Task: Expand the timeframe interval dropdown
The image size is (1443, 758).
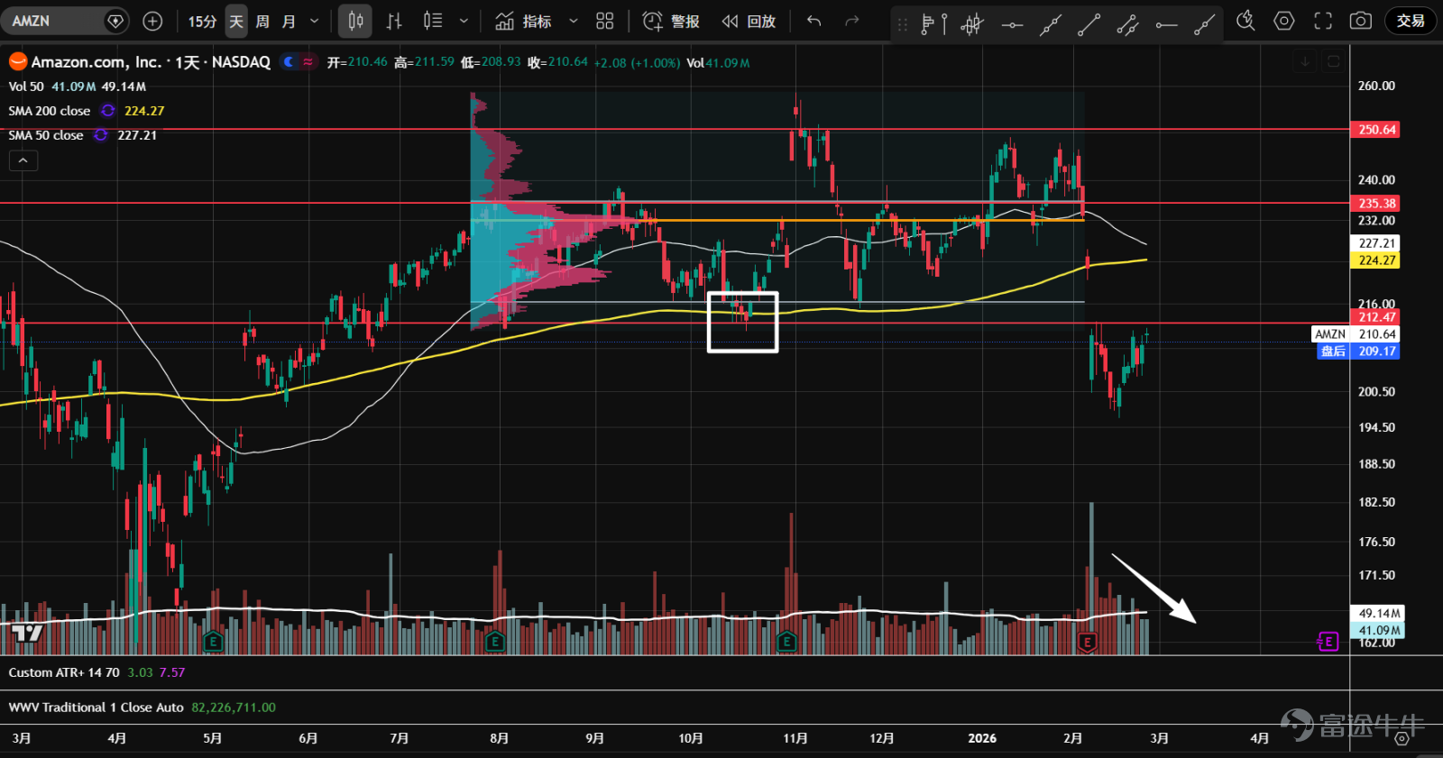Action: coord(314,21)
